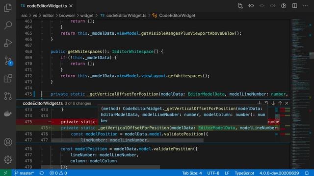
Task: Click codeEditorWidget.ts title in diff peek
Action: coord(43,103)
